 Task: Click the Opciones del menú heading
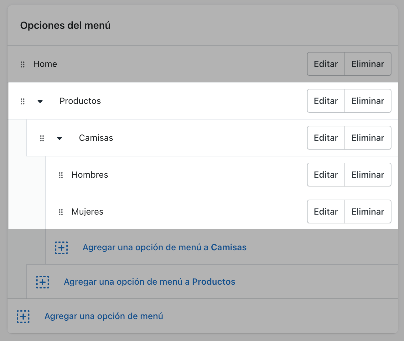[65, 25]
